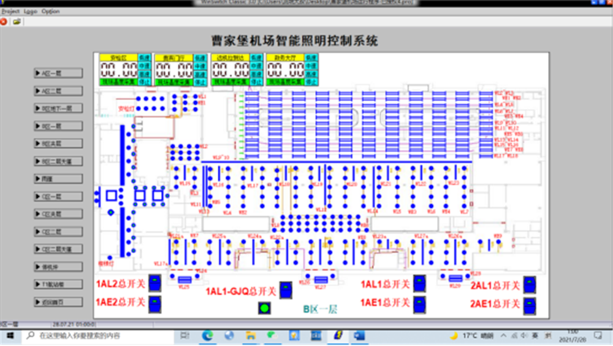Toggle the 1AL2总开关 main switch
The image size is (613, 346).
[155, 283]
